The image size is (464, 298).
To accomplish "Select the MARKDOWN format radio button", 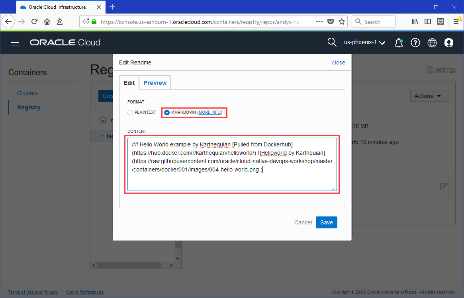I will click(x=167, y=113).
